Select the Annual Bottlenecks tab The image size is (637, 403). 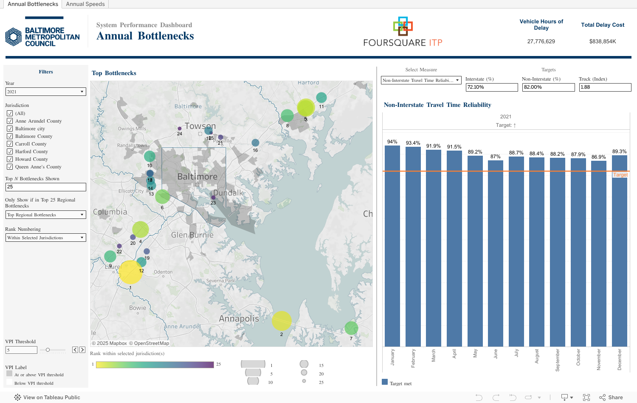tap(33, 4)
